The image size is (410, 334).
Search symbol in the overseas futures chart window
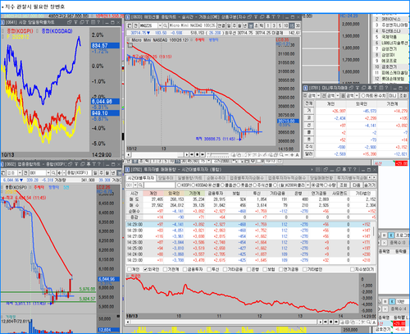point(165,25)
